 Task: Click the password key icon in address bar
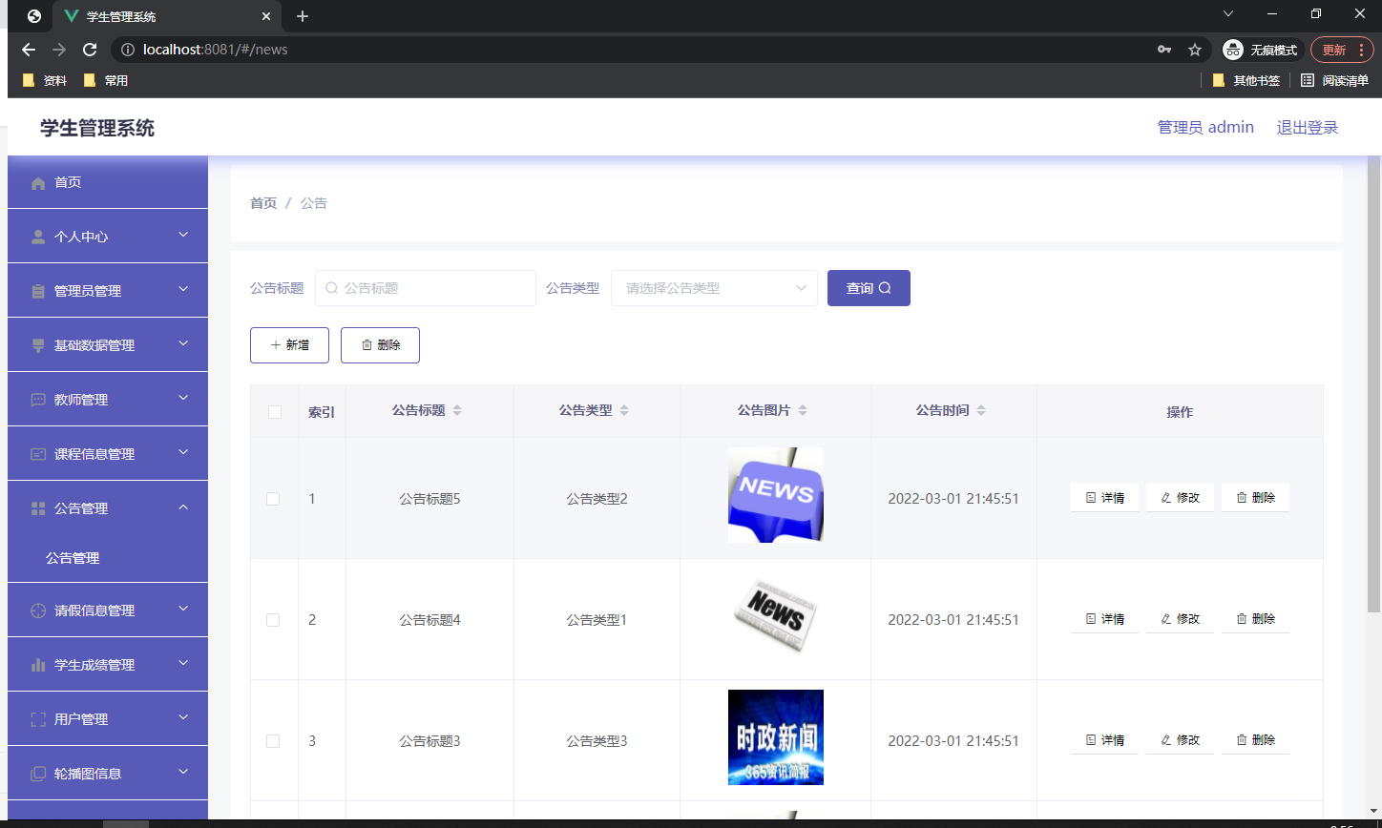click(x=1164, y=50)
